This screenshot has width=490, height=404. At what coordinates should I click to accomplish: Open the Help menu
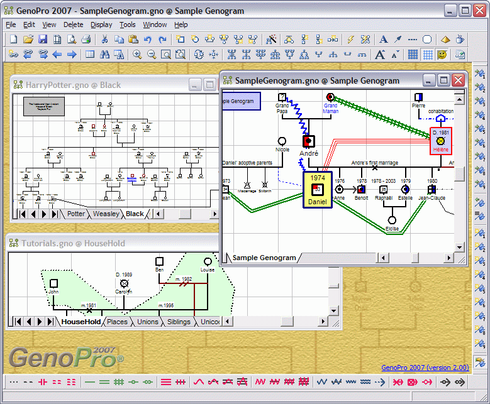181,25
